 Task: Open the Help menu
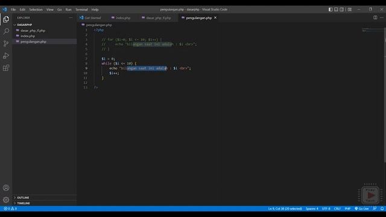pyautogui.click(x=95, y=10)
